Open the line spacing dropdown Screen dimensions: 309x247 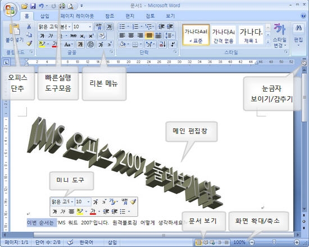(x=170, y=35)
